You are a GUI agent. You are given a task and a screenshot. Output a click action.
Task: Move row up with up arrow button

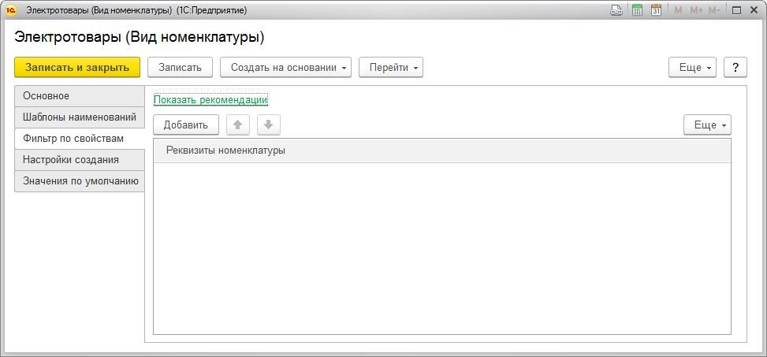pos(238,125)
